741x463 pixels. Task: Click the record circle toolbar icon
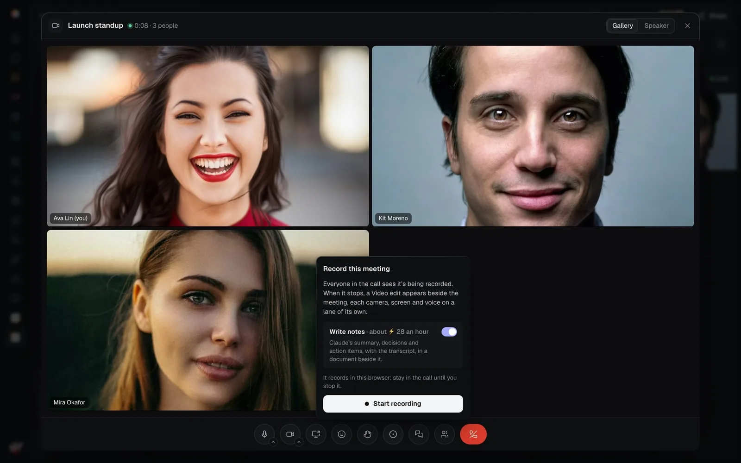click(x=393, y=434)
